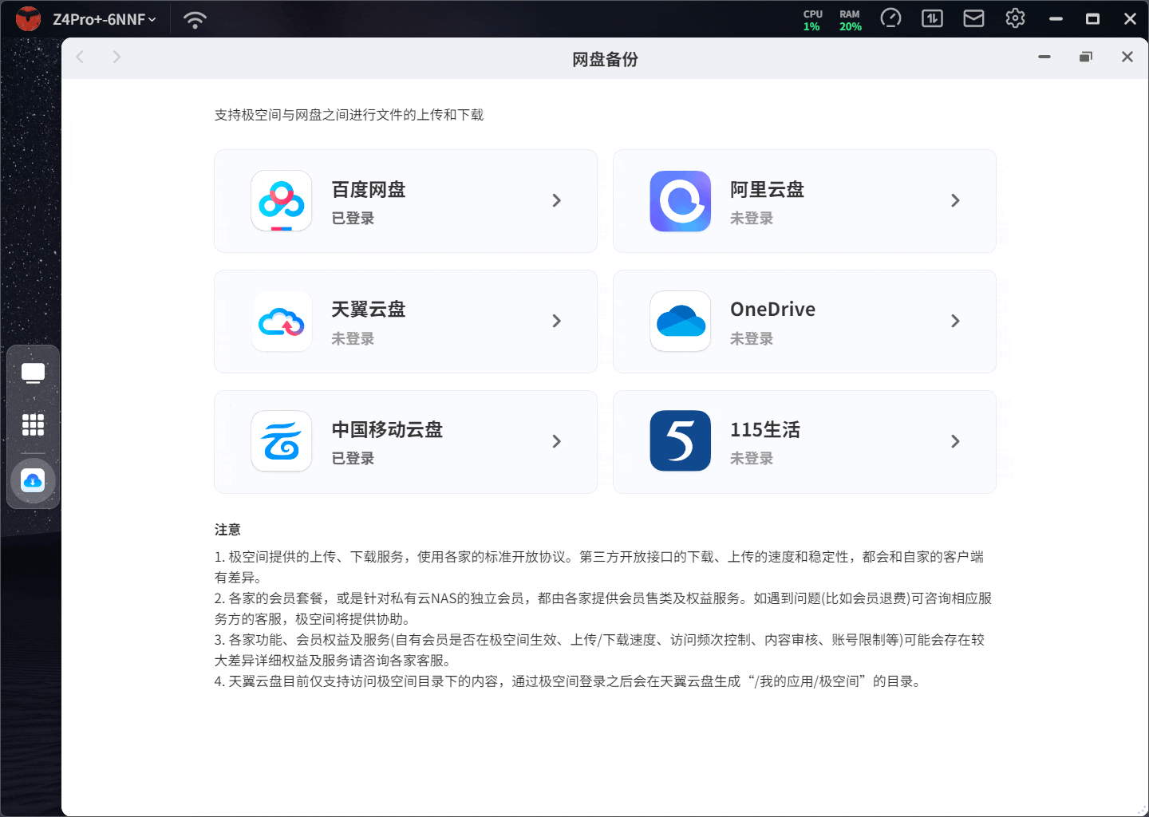This screenshot has width=1149, height=817.
Task: Click the Wi-Fi network status icon
Action: 195,19
